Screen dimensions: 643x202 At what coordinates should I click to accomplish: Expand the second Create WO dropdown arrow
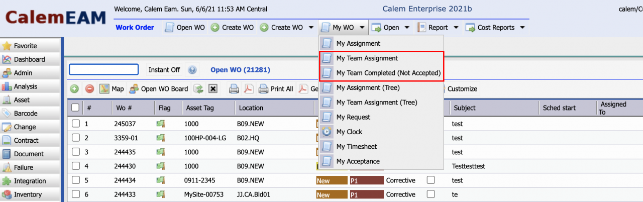click(x=311, y=28)
